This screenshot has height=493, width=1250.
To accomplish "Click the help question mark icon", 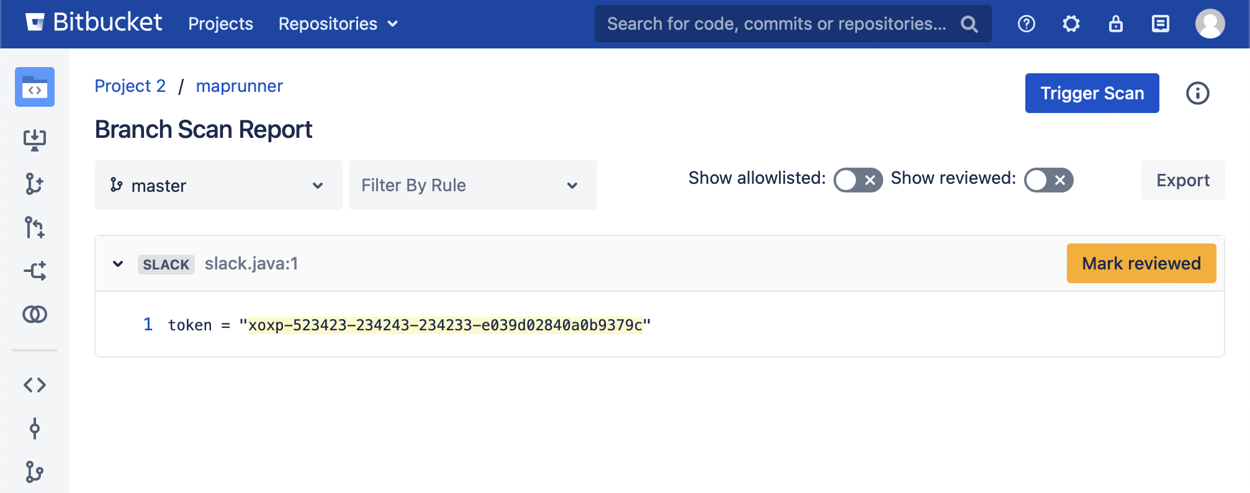I will point(1027,24).
